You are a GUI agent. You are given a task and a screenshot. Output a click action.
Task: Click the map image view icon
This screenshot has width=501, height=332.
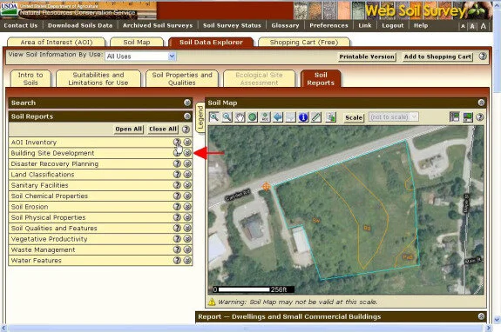click(467, 117)
